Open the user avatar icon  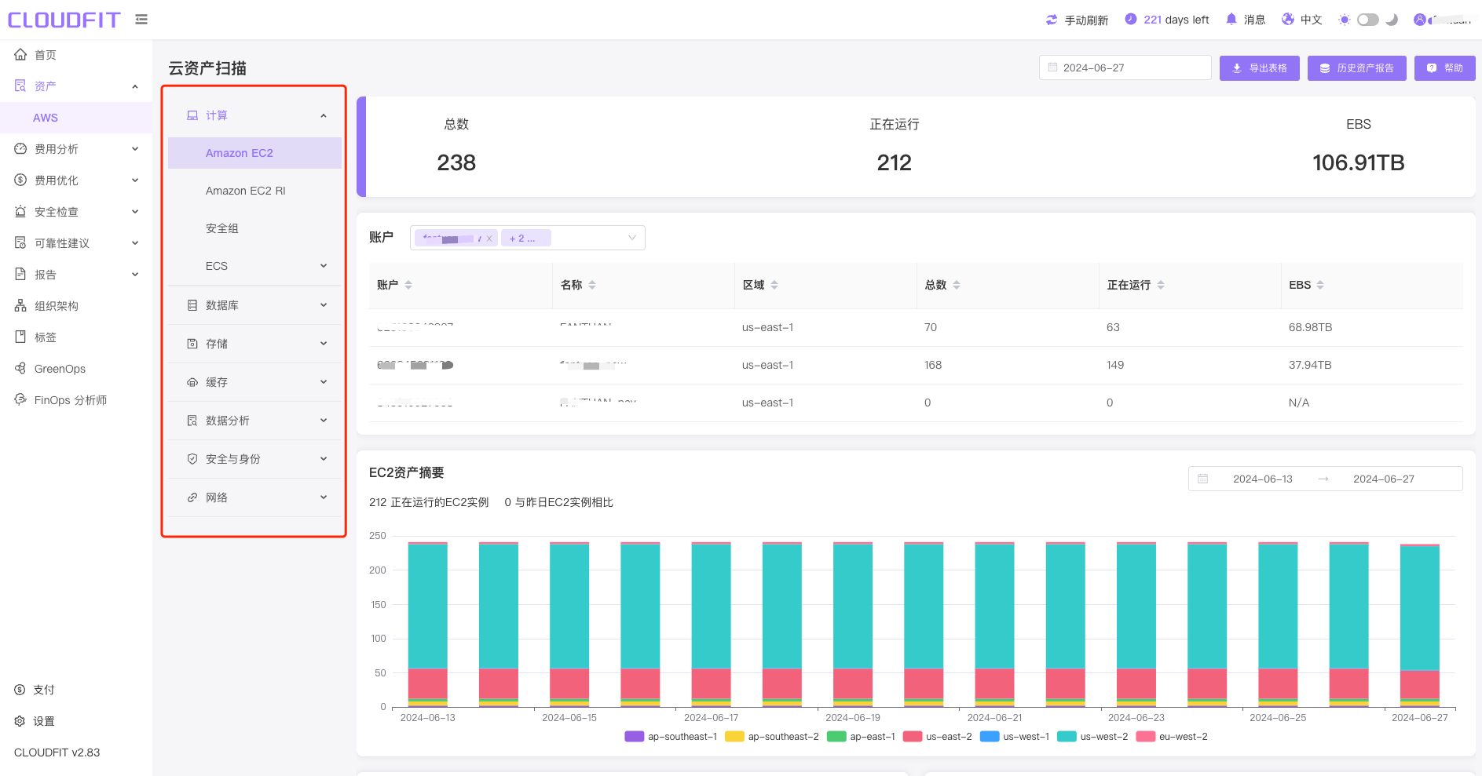tap(1419, 20)
